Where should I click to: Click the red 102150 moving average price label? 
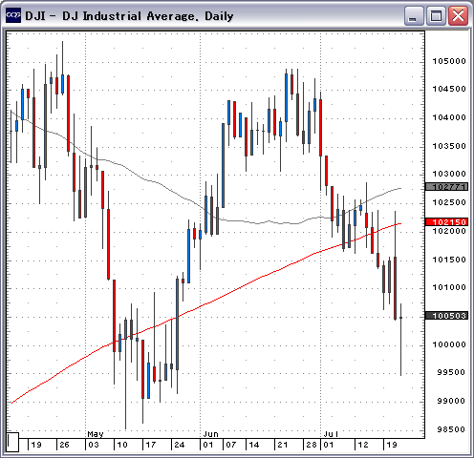click(x=447, y=221)
